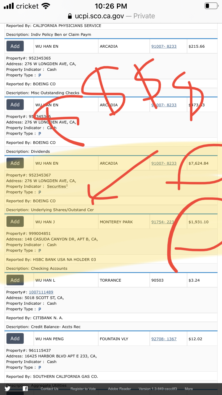222x395 pixels.
Task: Tap the cricket signal bars in the status bar
Action: (9, 6)
